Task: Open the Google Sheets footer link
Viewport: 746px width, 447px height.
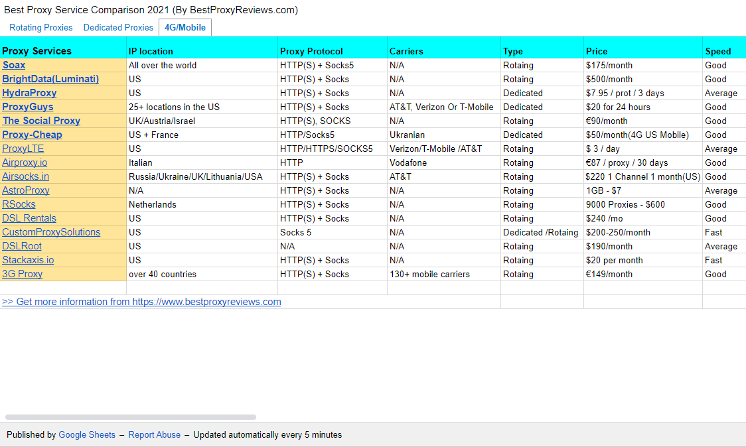Action: coord(87,435)
